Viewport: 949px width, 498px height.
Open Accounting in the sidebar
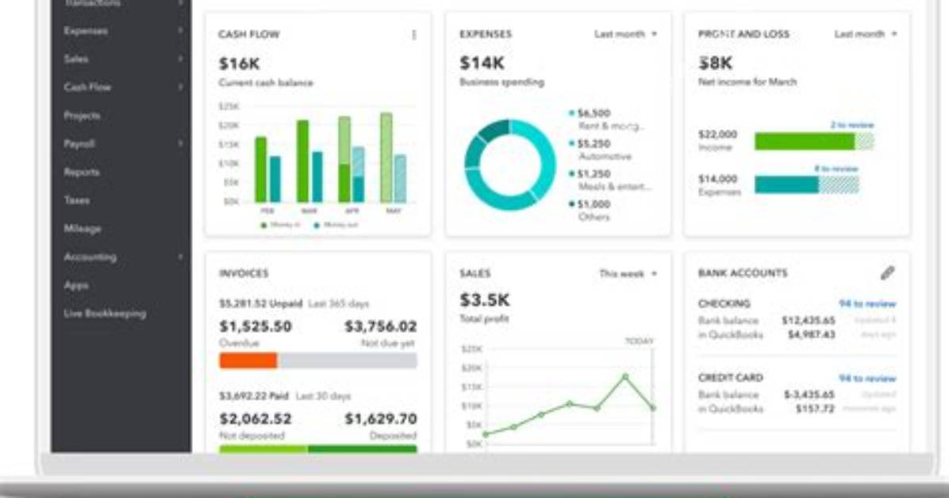pos(90,257)
